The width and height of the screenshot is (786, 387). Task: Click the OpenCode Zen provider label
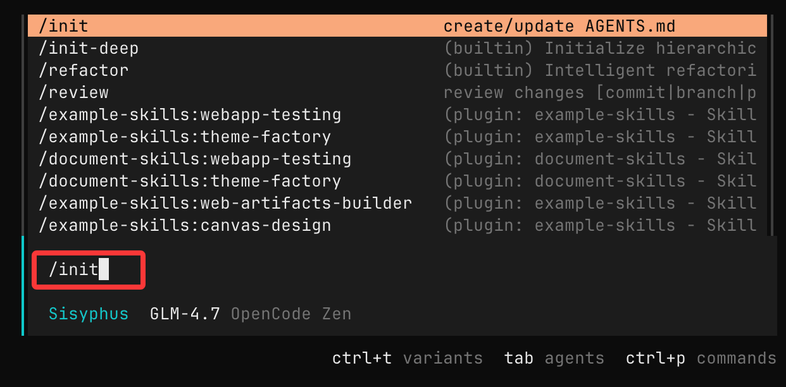[290, 314]
